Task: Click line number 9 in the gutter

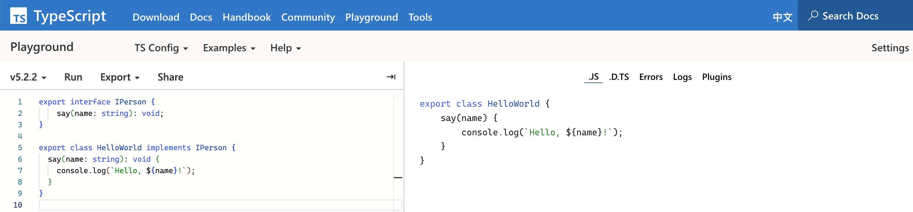Action: click(x=20, y=194)
